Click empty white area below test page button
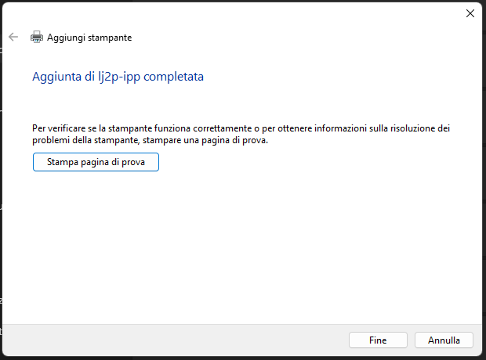The height and width of the screenshot is (360, 486). (x=241, y=247)
